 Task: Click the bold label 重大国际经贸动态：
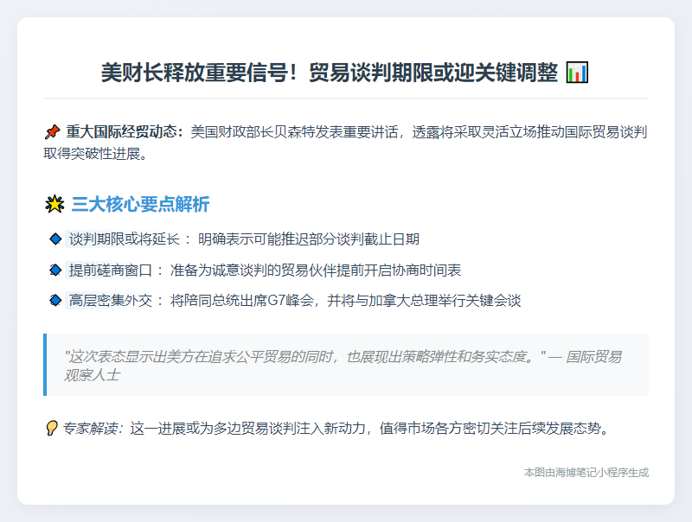[125, 132]
